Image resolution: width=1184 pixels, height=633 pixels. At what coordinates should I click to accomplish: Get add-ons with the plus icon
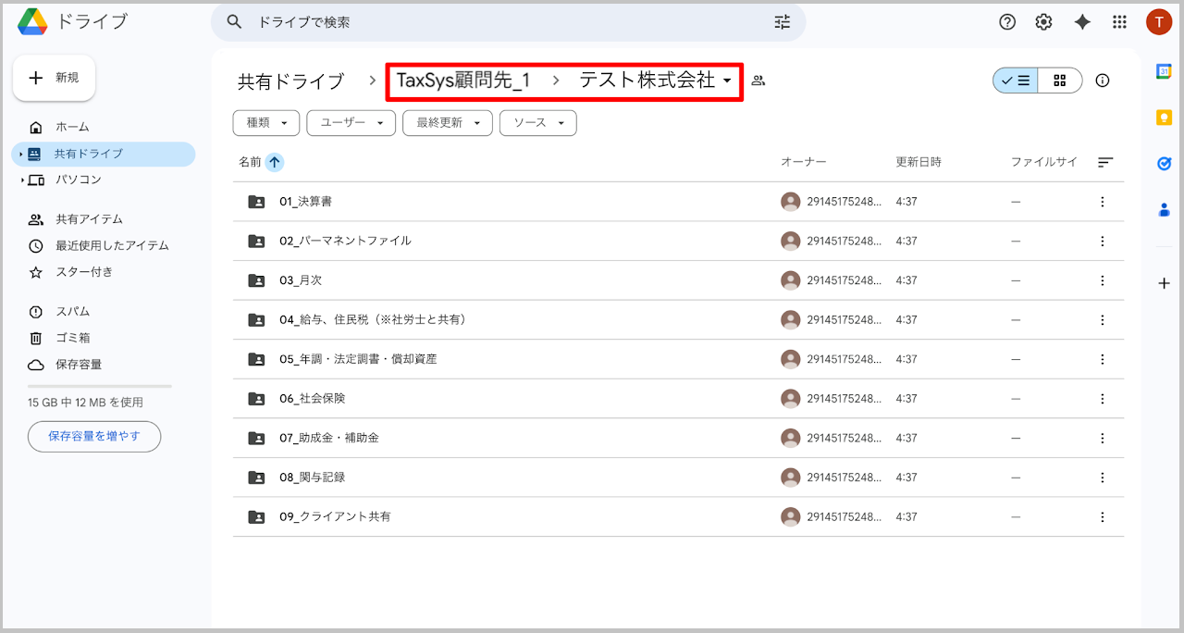coord(1164,283)
